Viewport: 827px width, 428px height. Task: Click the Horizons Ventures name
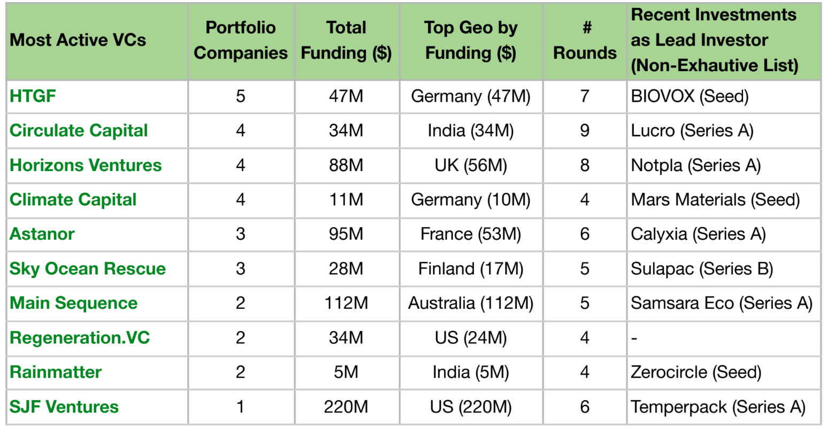(x=86, y=165)
